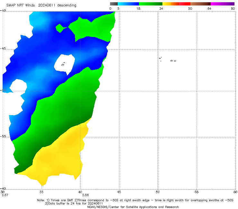Click the date "20240611" in the title
238x209 pixels.
47,5
